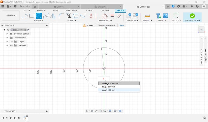Select the Fit Point Spline tool
Image resolution: width=208 pixels, height=122 pixels.
pos(46,16)
